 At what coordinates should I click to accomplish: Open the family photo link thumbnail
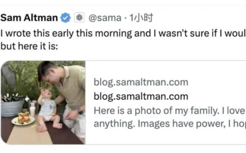tap(43, 102)
